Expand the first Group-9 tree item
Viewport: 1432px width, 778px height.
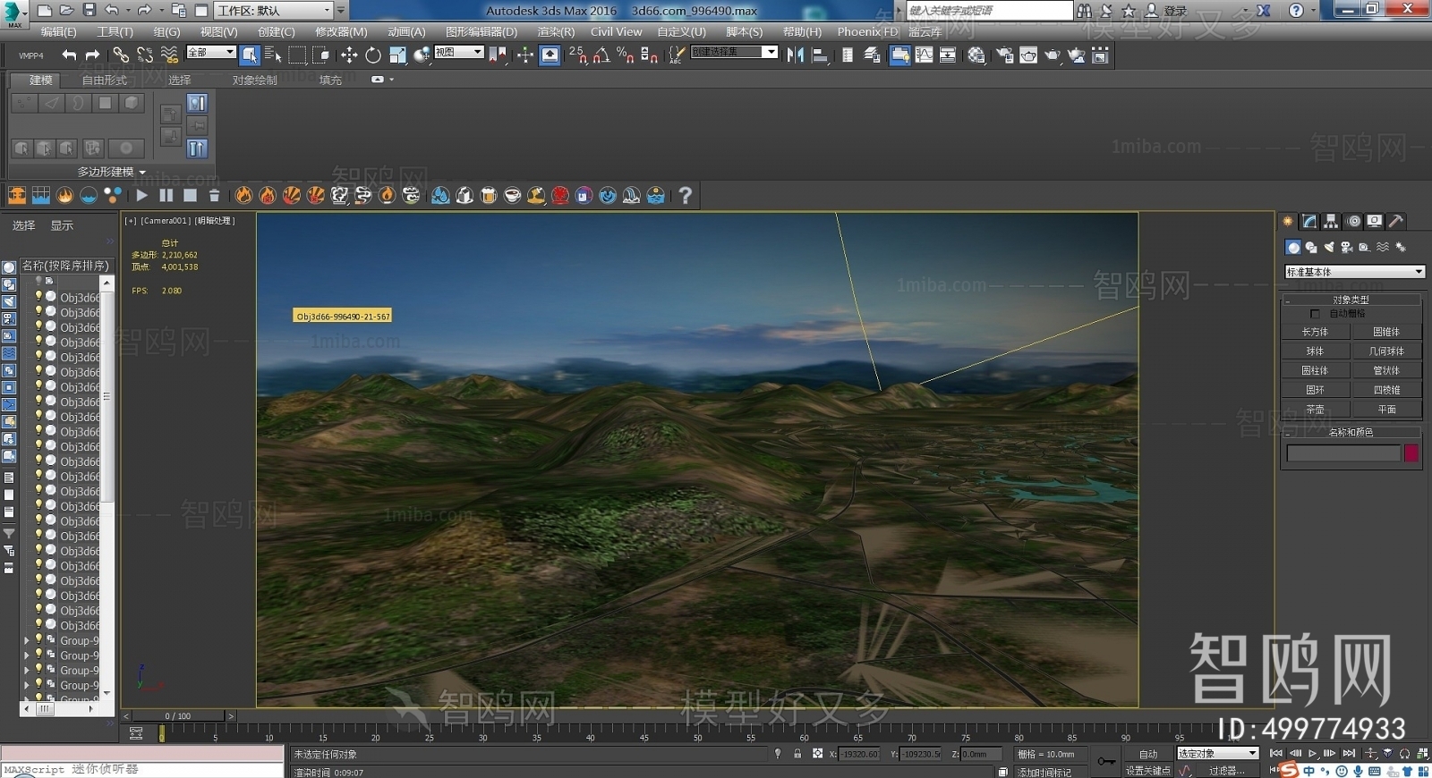[27, 640]
